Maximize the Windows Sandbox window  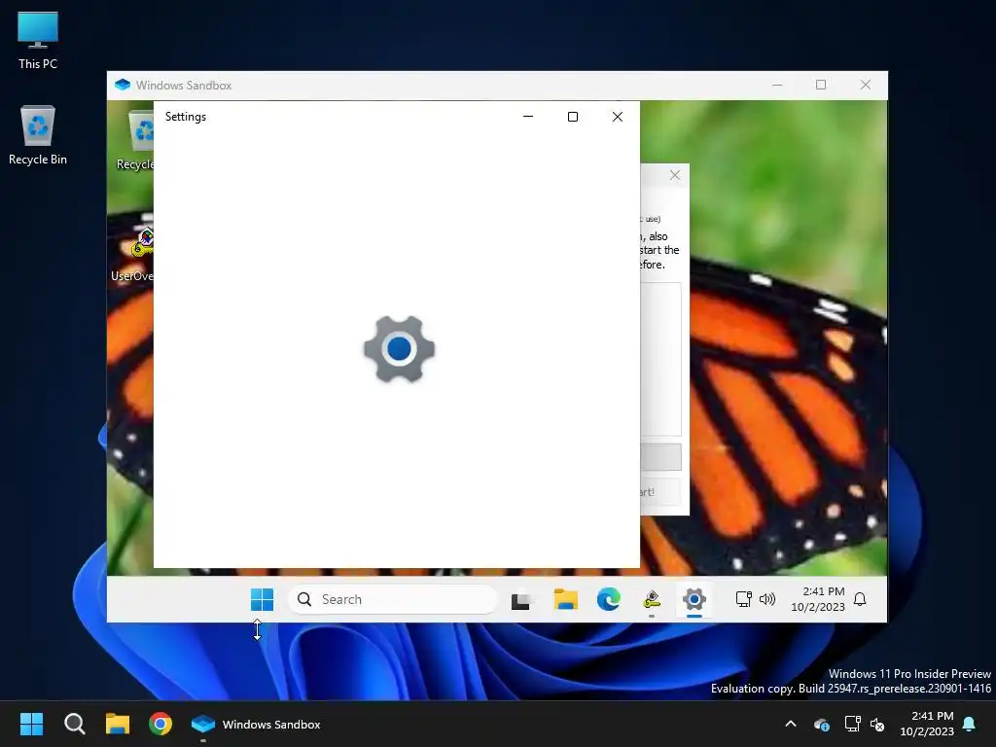coord(821,86)
